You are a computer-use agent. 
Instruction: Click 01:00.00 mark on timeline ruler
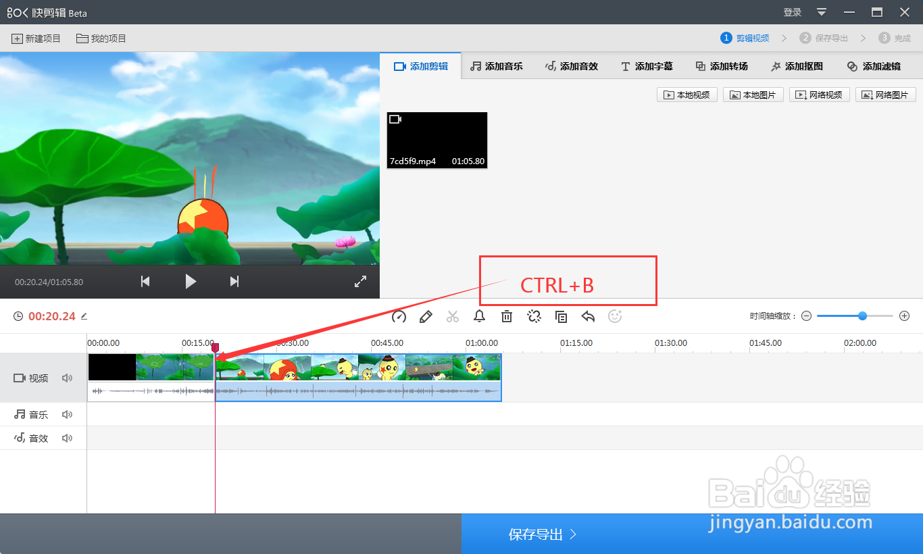pyautogui.click(x=482, y=343)
